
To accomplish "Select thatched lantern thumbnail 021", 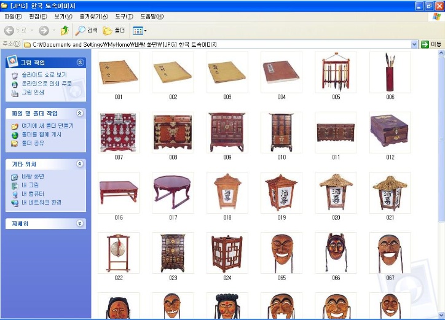I will point(390,193).
